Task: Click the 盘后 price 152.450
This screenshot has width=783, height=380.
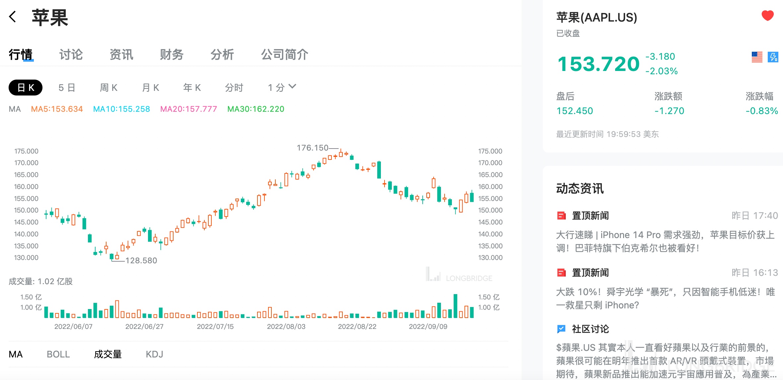Action: click(x=575, y=111)
